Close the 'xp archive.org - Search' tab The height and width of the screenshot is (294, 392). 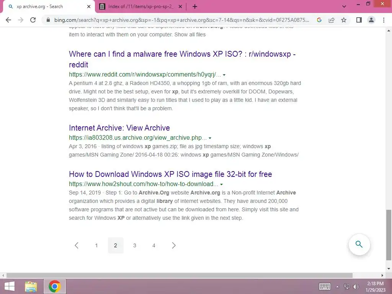89,7
